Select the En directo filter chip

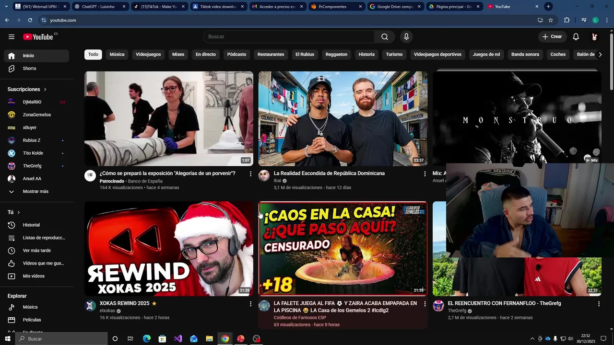pyautogui.click(x=205, y=55)
